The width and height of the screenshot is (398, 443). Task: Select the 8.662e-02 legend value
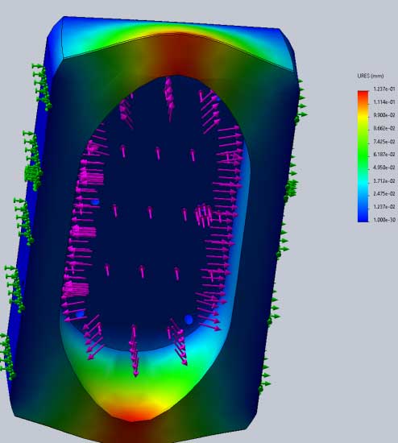pyautogui.click(x=384, y=128)
